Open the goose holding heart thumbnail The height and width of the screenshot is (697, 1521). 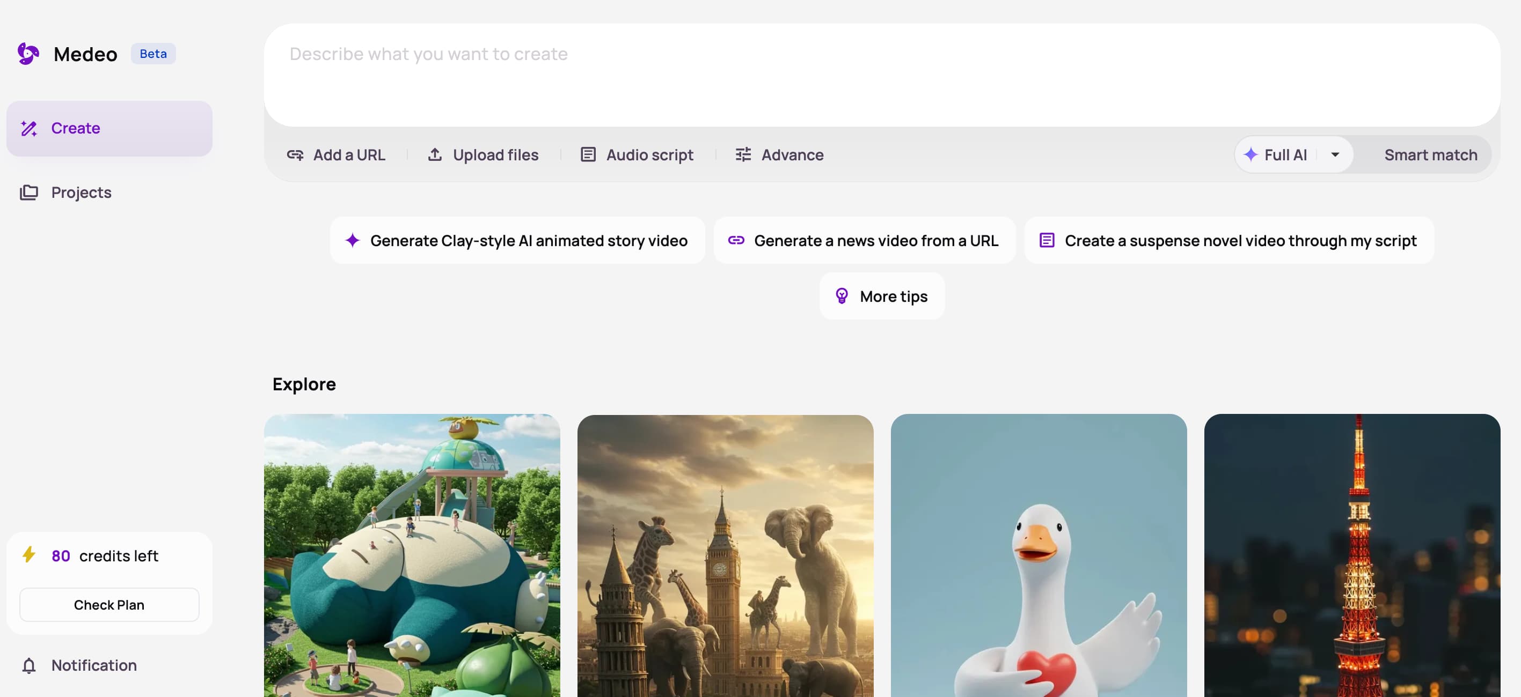point(1039,555)
